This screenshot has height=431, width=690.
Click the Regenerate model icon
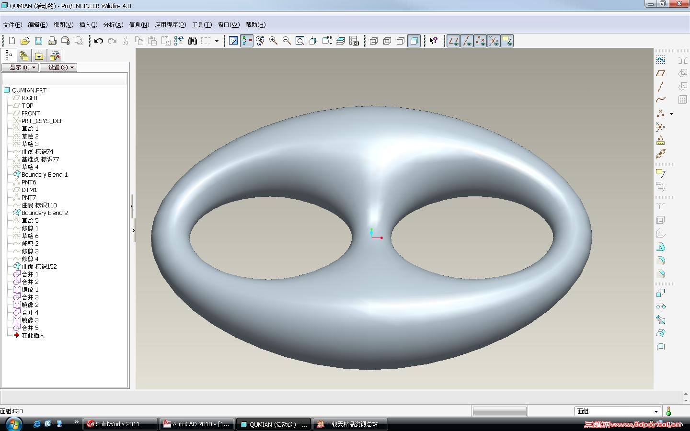(x=179, y=41)
